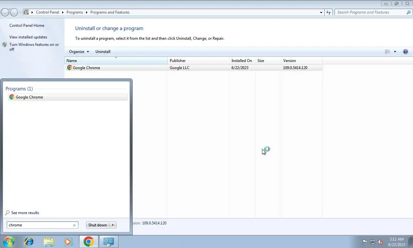This screenshot has width=413, height=248.
Task: Open Help with the question mark icon
Action: 406,52
